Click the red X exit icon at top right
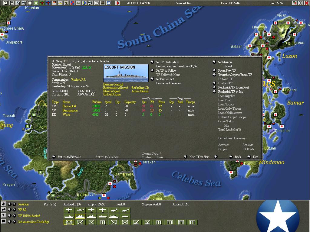 (x=306, y=3)
